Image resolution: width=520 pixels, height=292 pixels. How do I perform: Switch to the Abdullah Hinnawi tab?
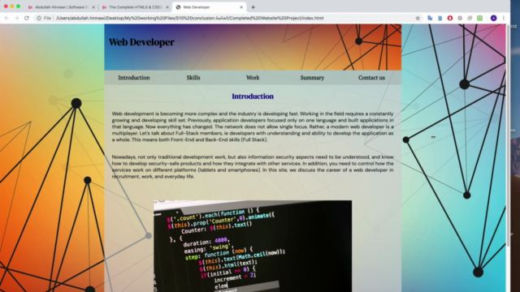pos(62,7)
